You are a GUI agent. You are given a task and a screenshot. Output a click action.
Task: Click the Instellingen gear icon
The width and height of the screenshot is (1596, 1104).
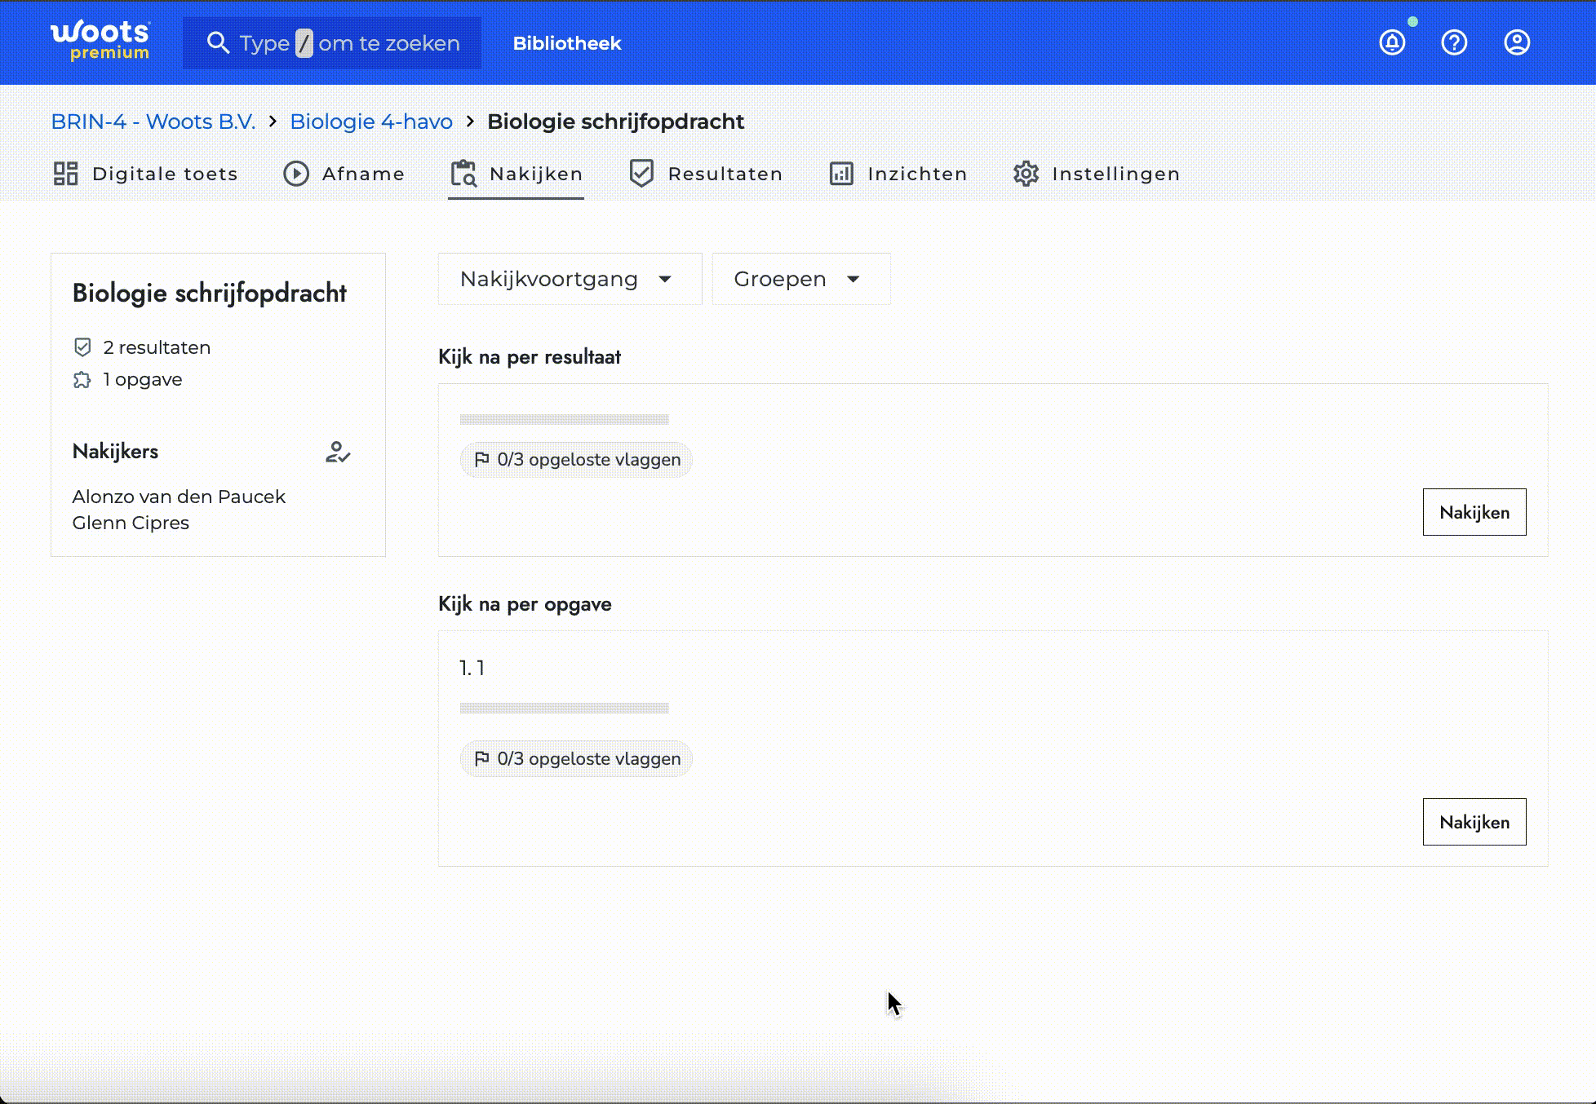pos(1026,174)
